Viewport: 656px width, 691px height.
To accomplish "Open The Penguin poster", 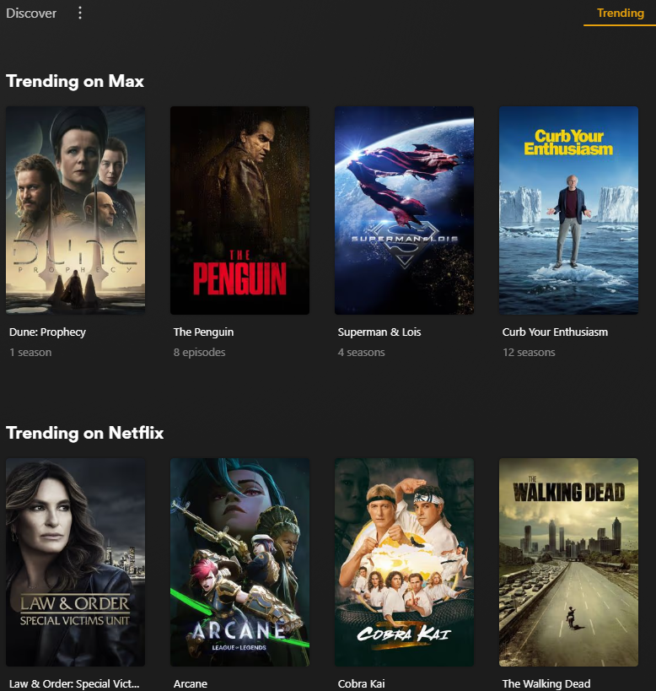I will (x=239, y=210).
